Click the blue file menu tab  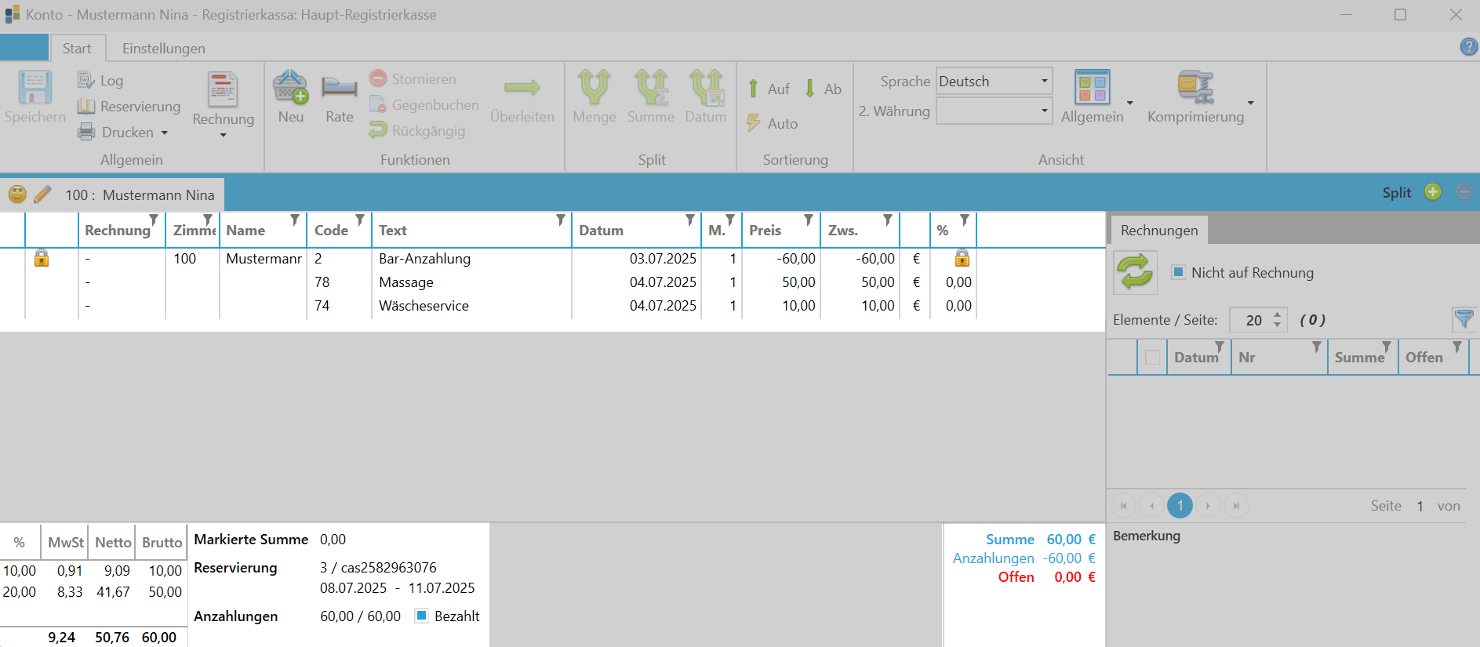[x=24, y=47]
